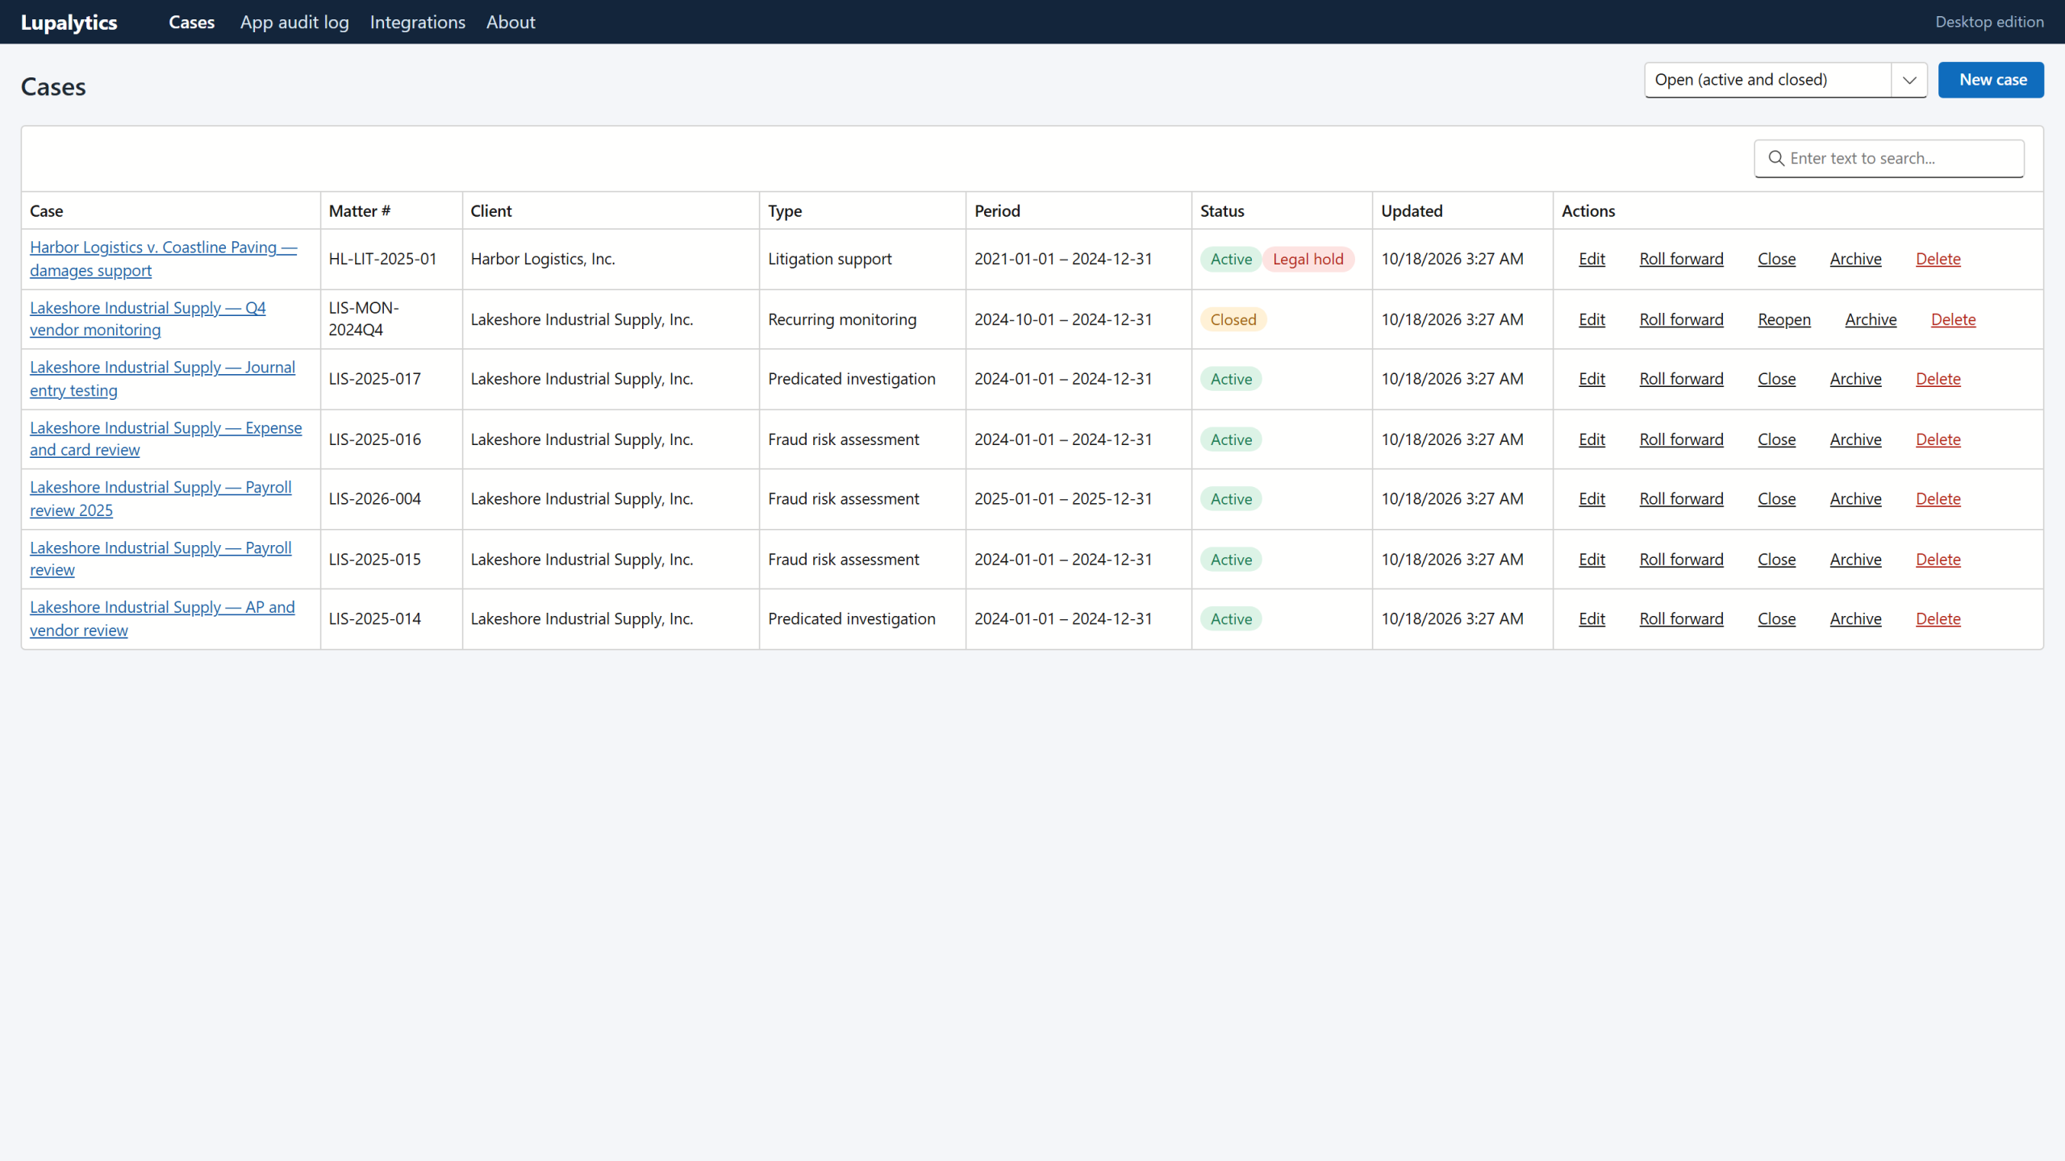Click the Closed status badge
The image size is (2065, 1161).
1233,319
